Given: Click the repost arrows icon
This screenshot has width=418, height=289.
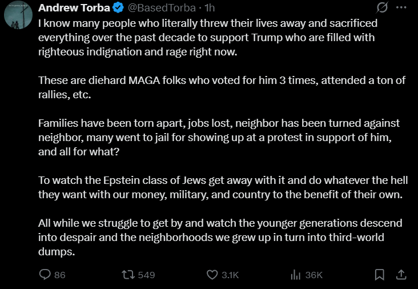Looking at the screenshot, I should [x=129, y=275].
